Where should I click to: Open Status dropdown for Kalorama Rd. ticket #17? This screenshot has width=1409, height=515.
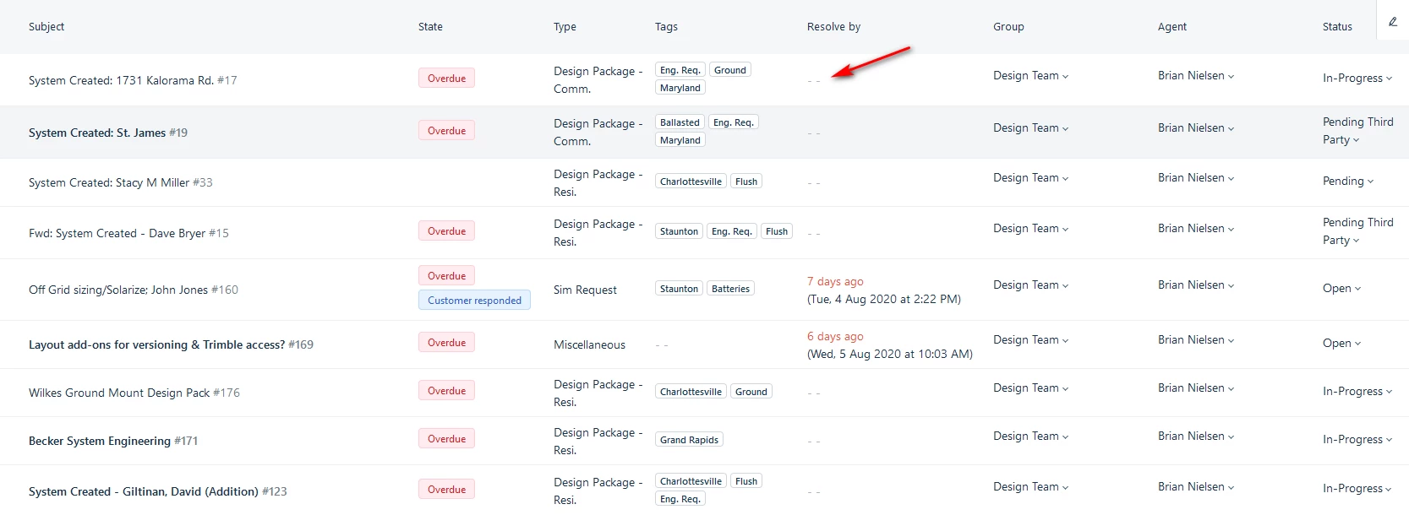pyautogui.click(x=1357, y=78)
